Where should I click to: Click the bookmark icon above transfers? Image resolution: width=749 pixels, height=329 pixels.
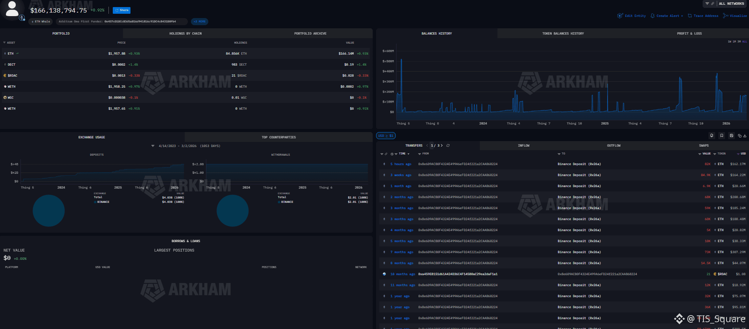(x=721, y=136)
